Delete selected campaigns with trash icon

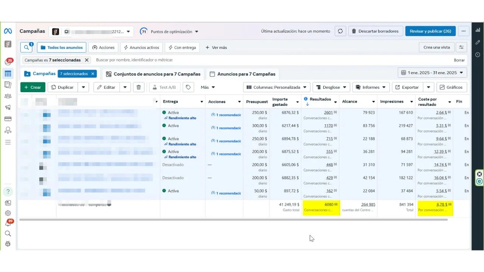(x=138, y=87)
